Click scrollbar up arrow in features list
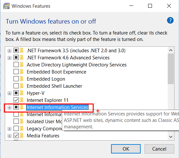This screenshot has height=158, width=179. tap(171, 50)
